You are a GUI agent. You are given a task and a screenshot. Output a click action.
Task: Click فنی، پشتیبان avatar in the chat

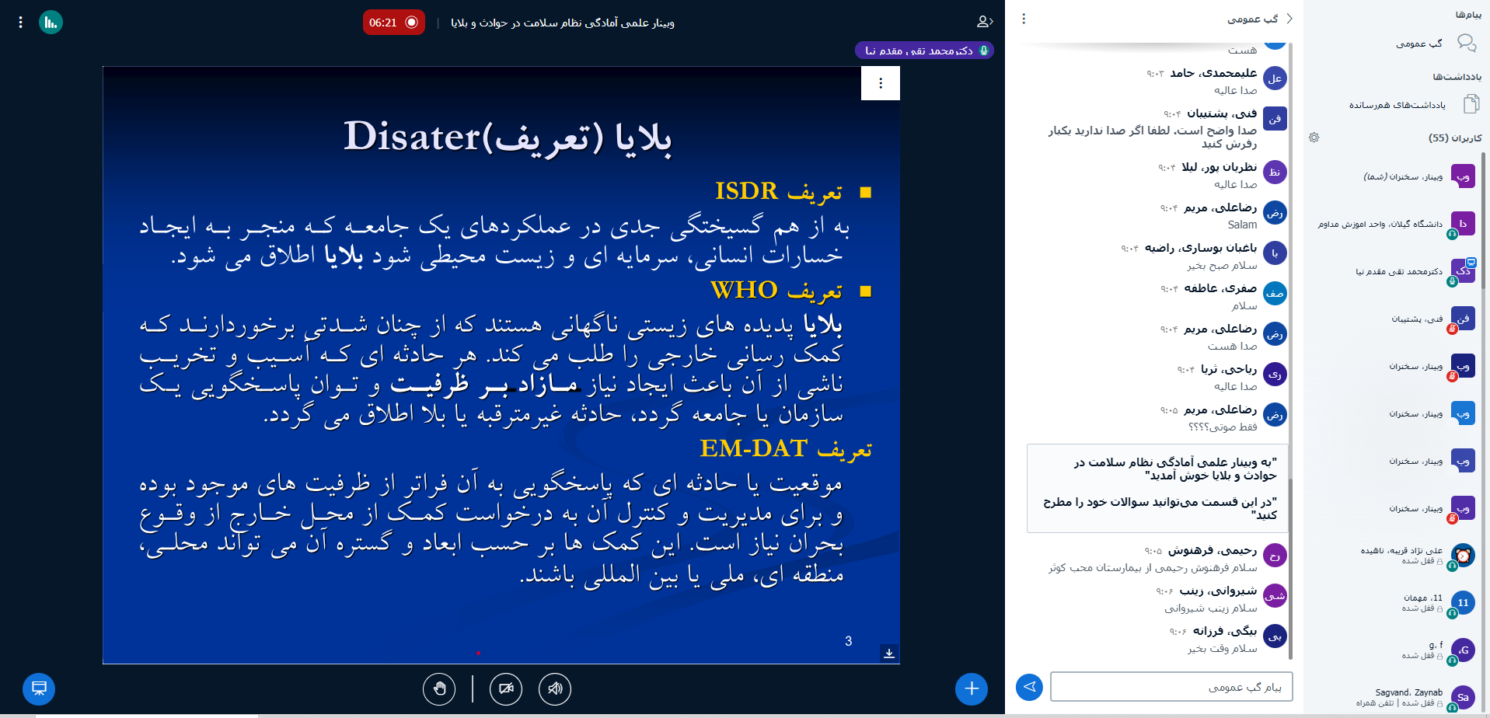coord(1275,119)
